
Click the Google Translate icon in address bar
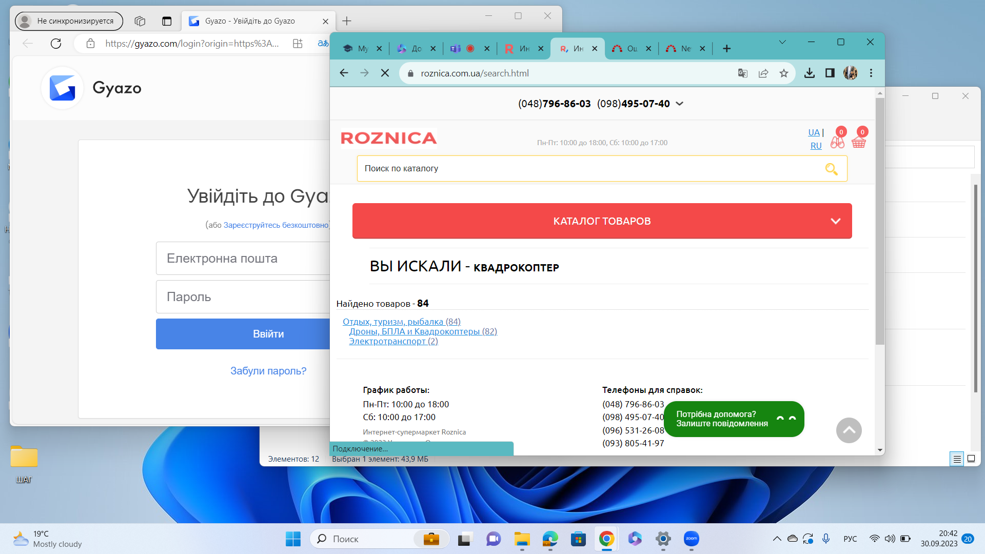[x=742, y=73]
